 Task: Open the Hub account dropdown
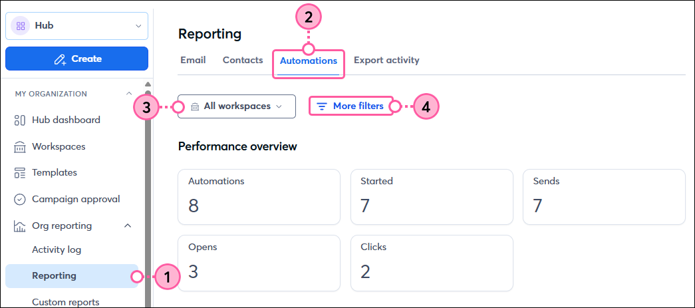tap(76, 26)
